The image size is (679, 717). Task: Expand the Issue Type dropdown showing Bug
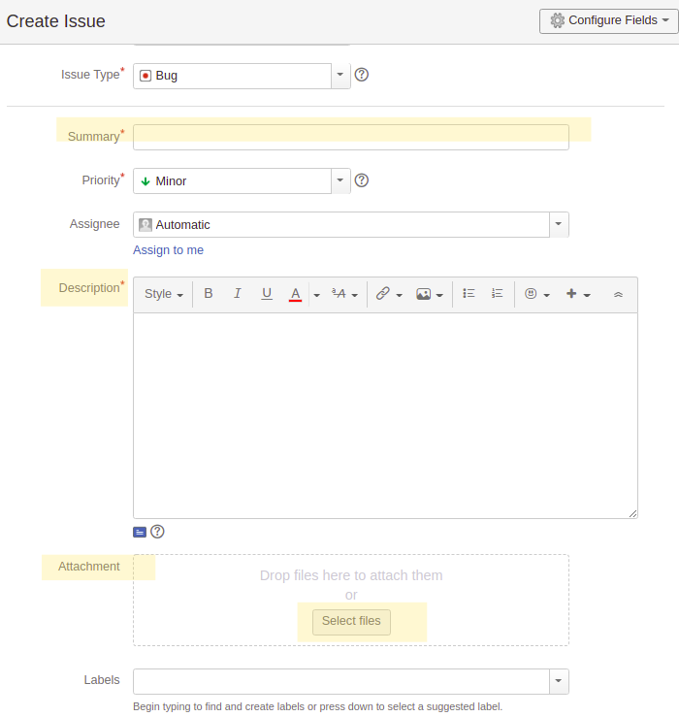(339, 76)
